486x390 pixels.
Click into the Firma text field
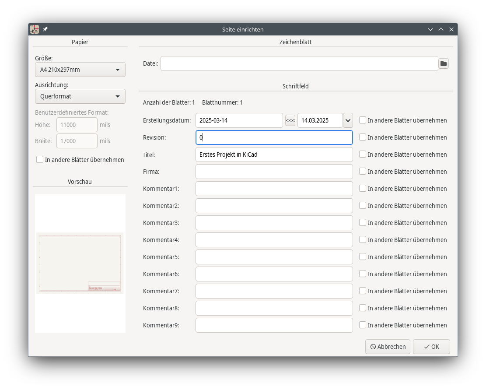(x=274, y=172)
